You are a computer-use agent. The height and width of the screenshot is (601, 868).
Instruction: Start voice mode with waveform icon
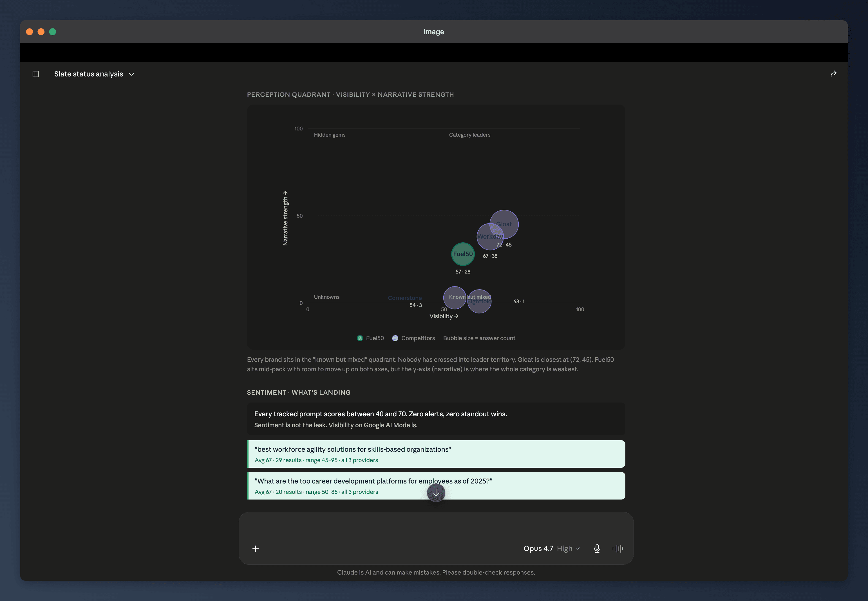click(x=618, y=549)
